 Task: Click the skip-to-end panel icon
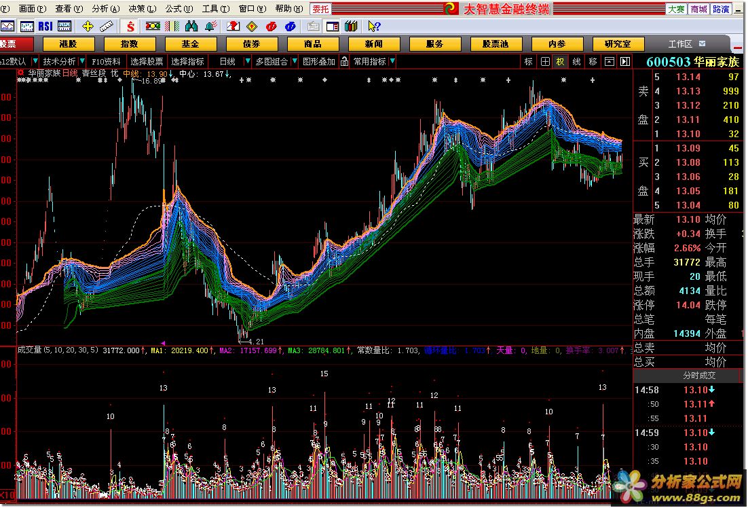625,62
